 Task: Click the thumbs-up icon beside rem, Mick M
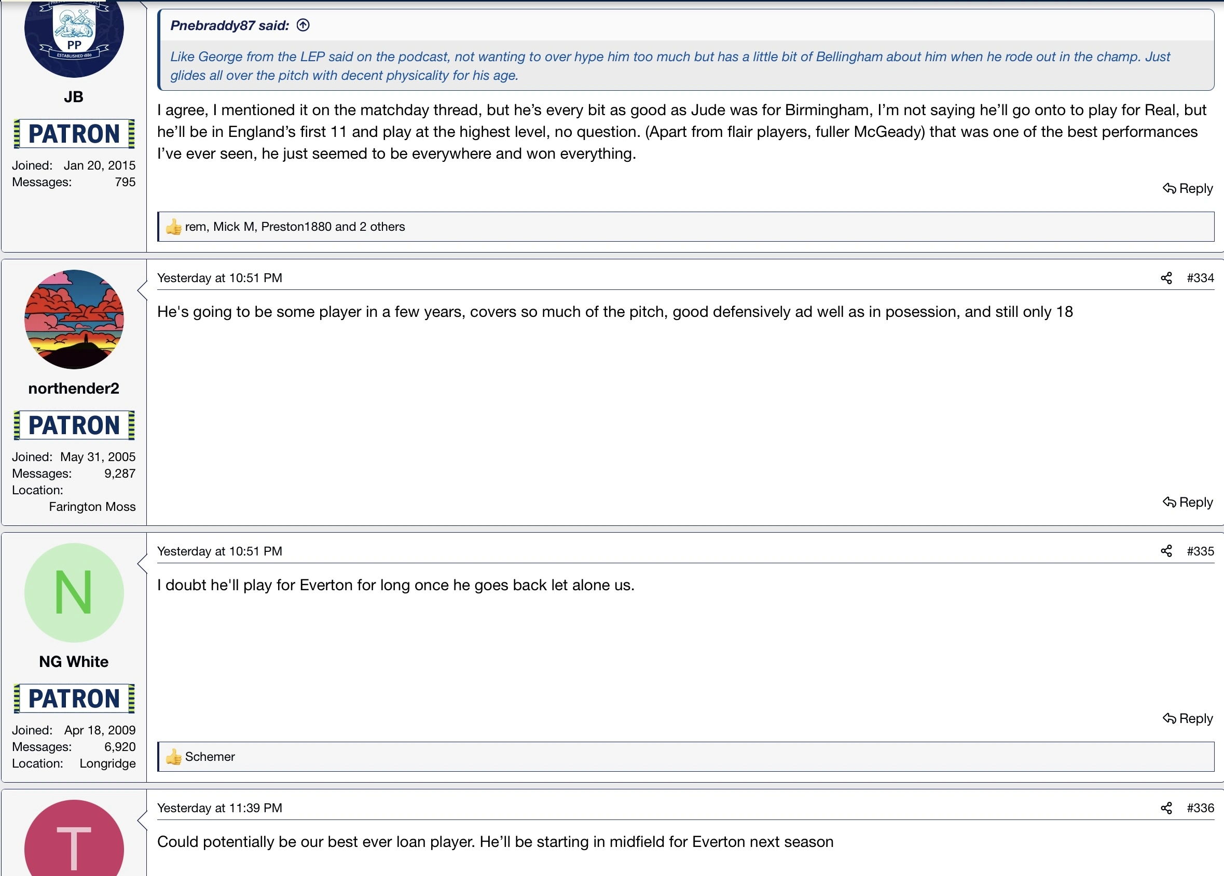(173, 227)
